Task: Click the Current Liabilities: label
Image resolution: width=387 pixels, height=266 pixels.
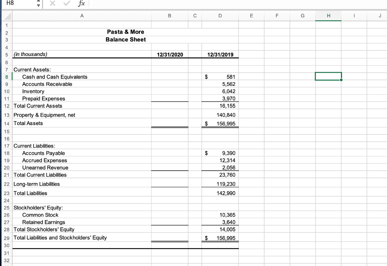Action: 34,146
